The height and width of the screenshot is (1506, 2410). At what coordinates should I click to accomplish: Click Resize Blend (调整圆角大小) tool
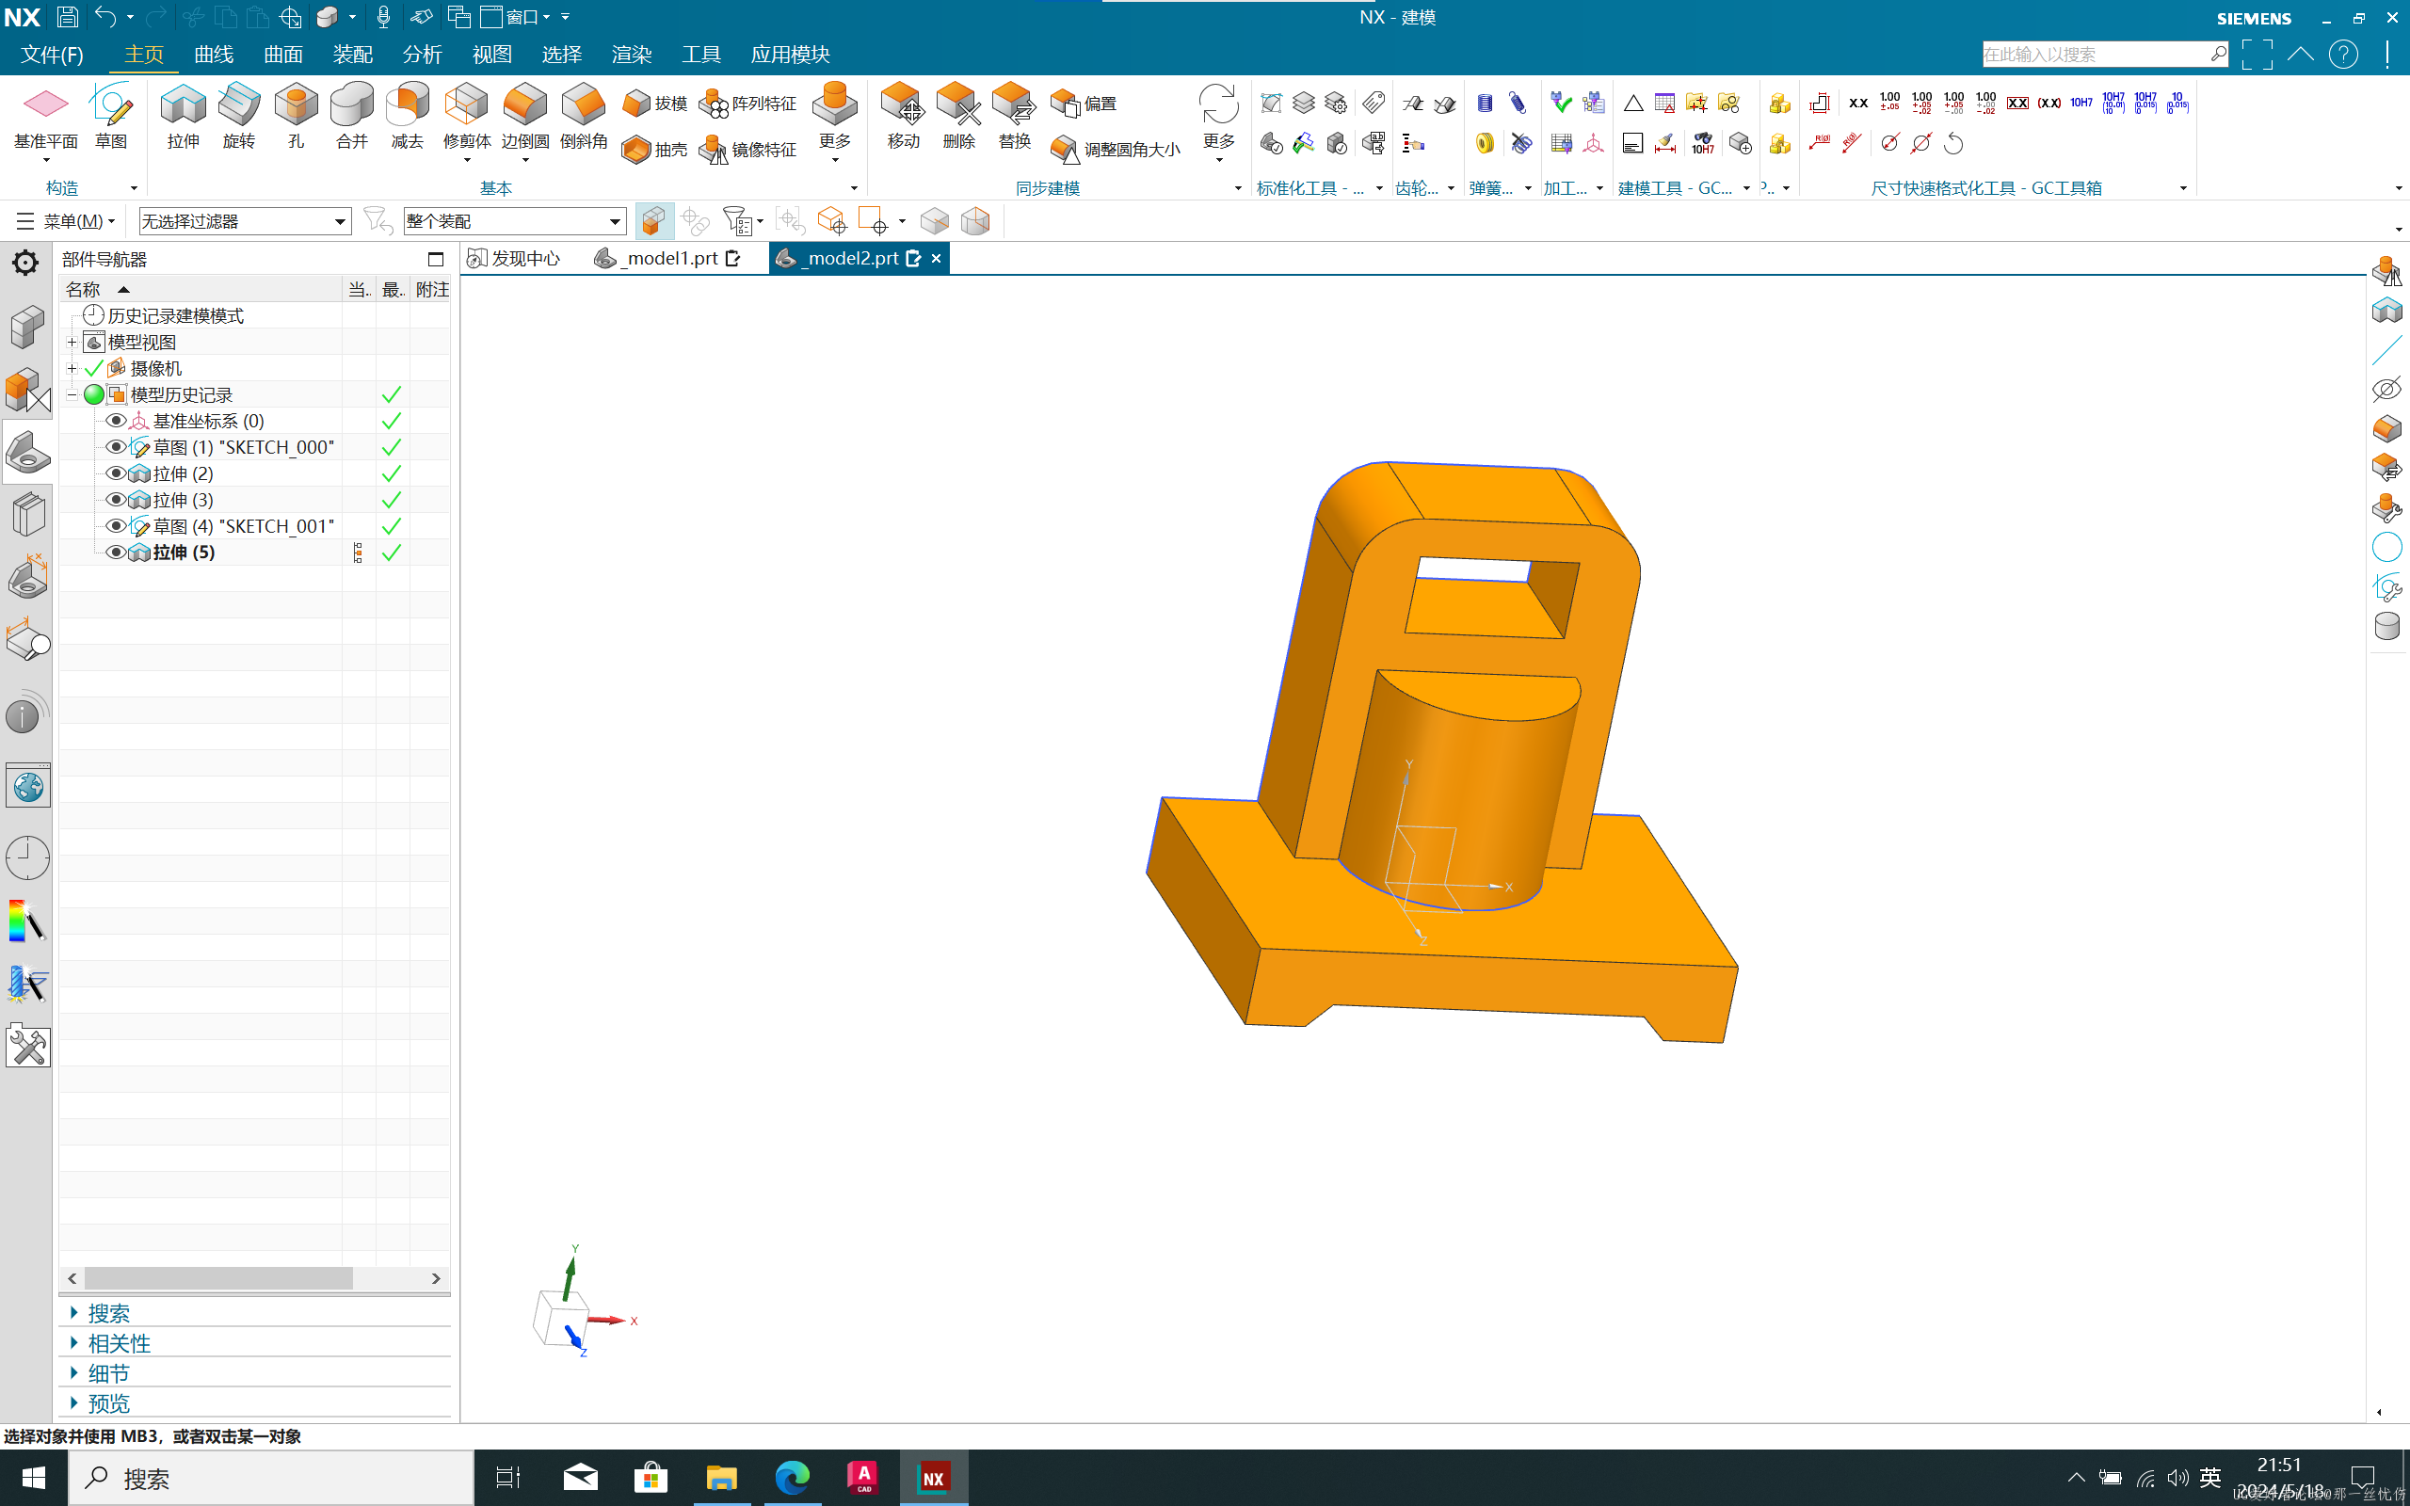tap(1116, 150)
